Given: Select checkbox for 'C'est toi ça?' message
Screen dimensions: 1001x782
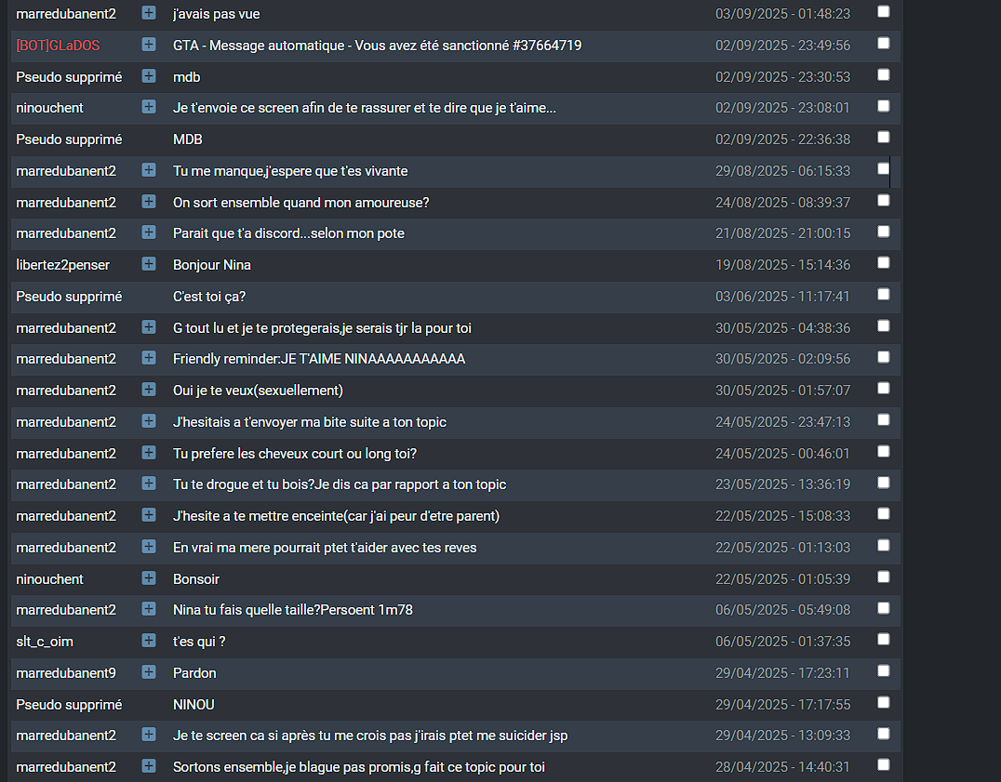Looking at the screenshot, I should click(x=884, y=294).
